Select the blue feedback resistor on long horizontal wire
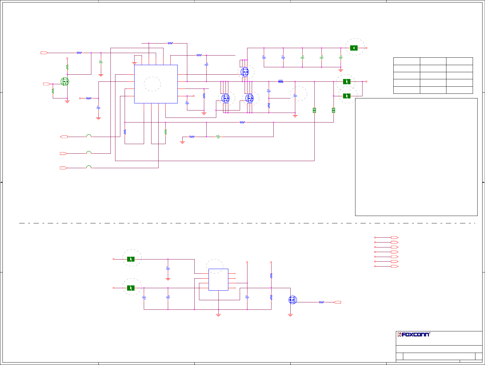 [242, 122]
